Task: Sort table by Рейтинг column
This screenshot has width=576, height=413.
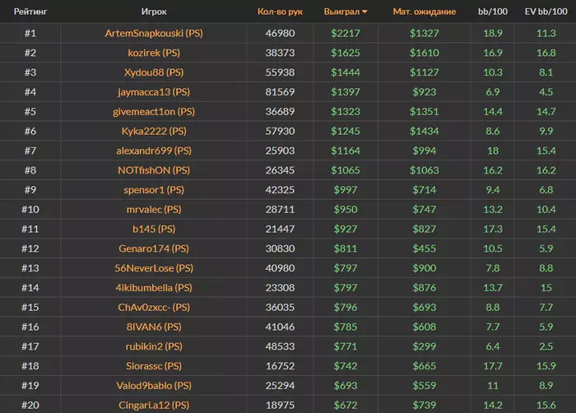Action: 30,12
